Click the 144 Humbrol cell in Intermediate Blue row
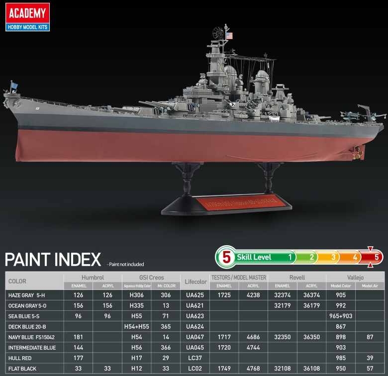Viewport: 388px width, 376px height. point(78,348)
